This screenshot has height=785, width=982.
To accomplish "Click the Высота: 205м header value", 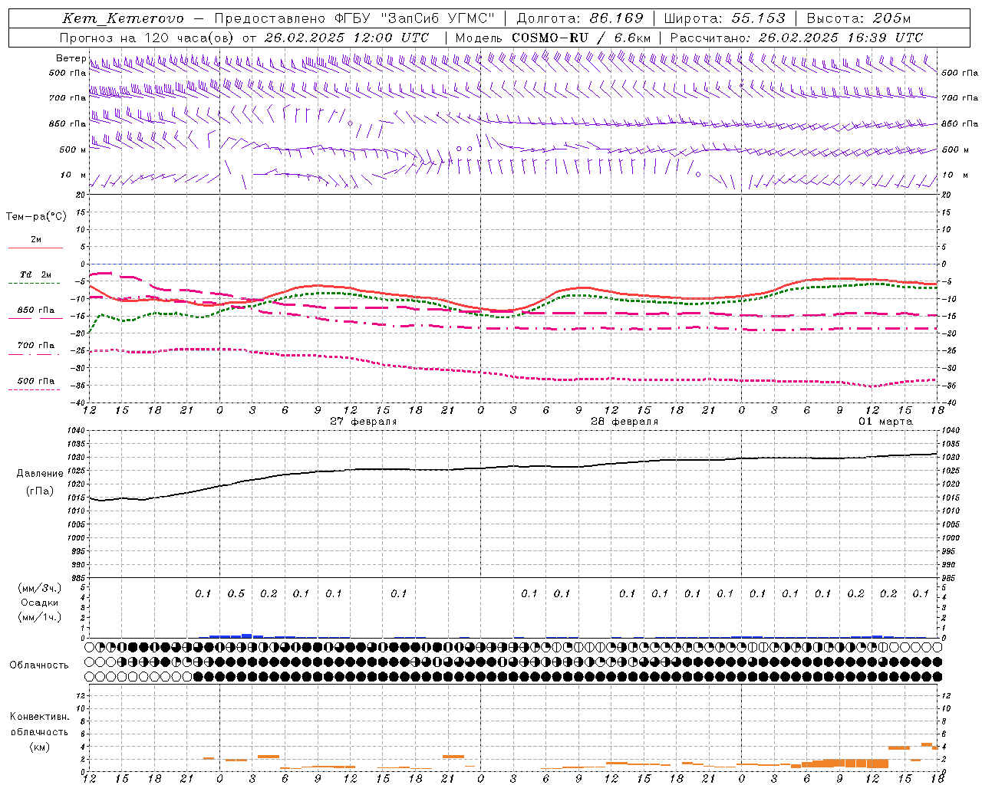I will coord(858,18).
